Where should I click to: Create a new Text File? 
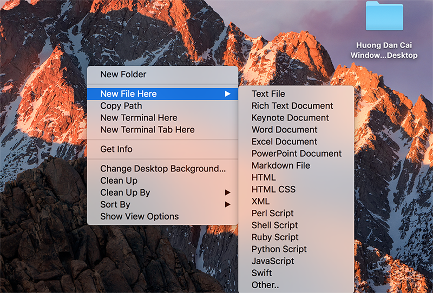(x=268, y=94)
